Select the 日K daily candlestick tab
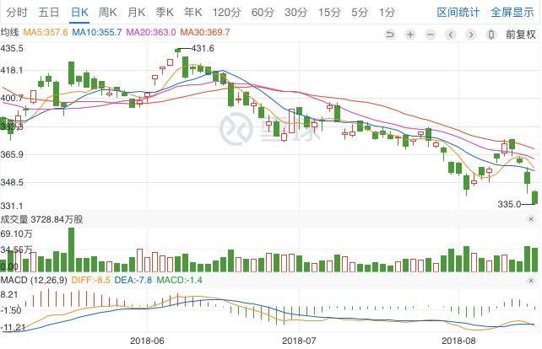The image size is (542, 349). (79, 13)
